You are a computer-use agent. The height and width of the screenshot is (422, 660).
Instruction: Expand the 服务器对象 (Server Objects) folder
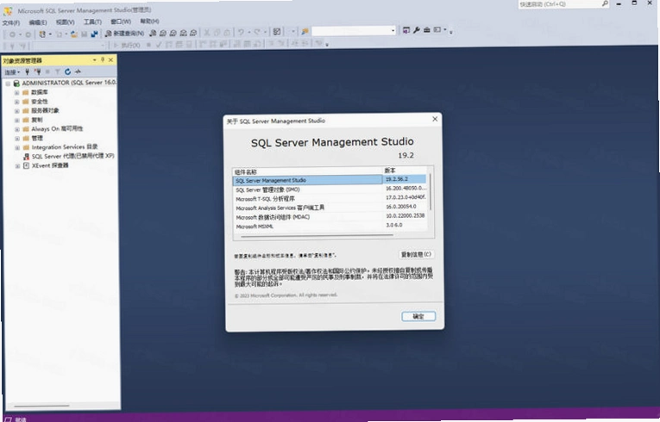coord(17,111)
